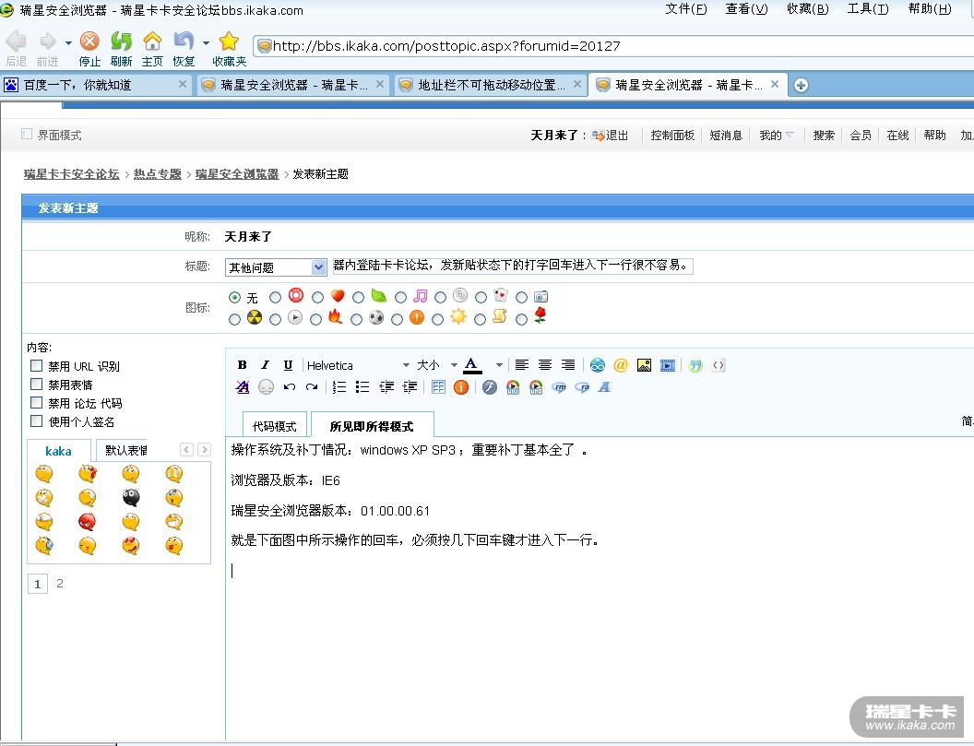Decrease indent of text
Screen dimensions: 974x746
(386, 387)
